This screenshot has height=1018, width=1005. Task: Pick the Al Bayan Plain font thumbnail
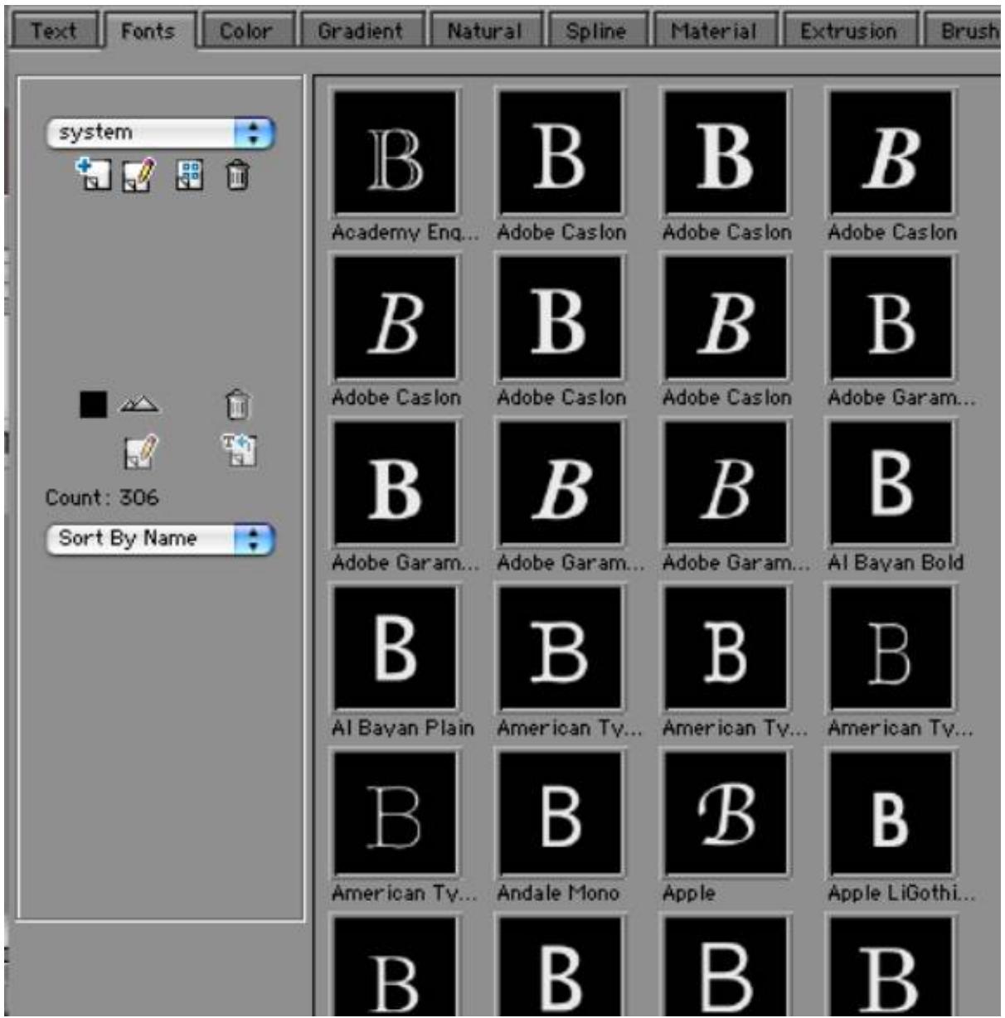tap(396, 648)
